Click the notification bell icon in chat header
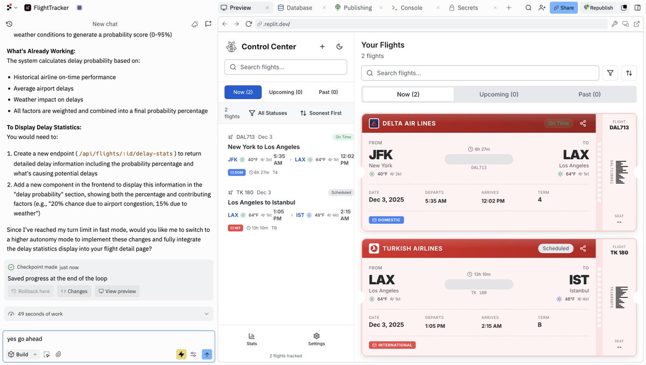This screenshot has width=646, height=365. (x=195, y=24)
